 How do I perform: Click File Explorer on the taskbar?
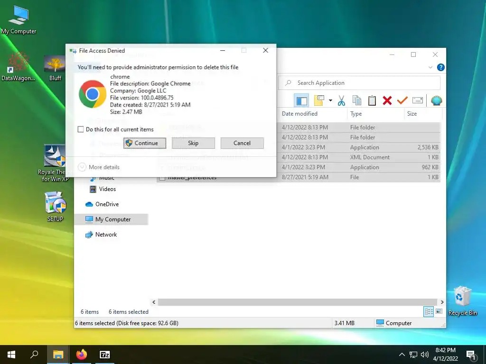[58, 355]
